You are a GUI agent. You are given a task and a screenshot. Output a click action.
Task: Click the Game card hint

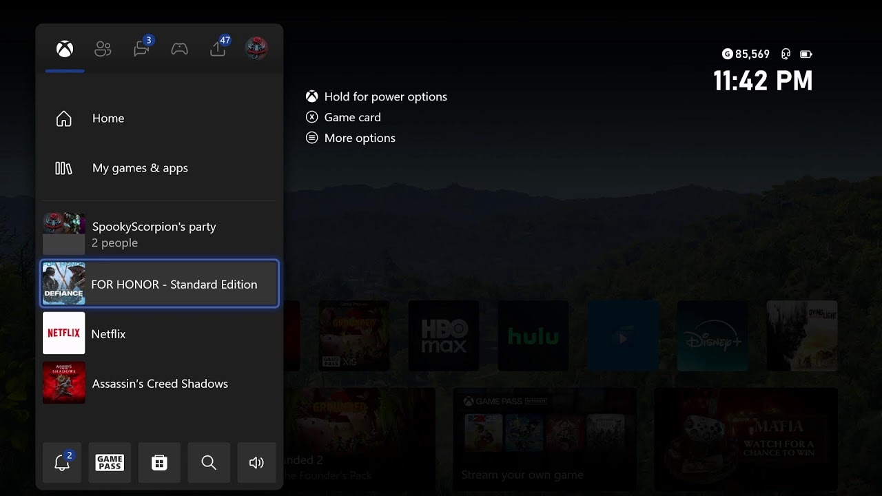pos(344,117)
